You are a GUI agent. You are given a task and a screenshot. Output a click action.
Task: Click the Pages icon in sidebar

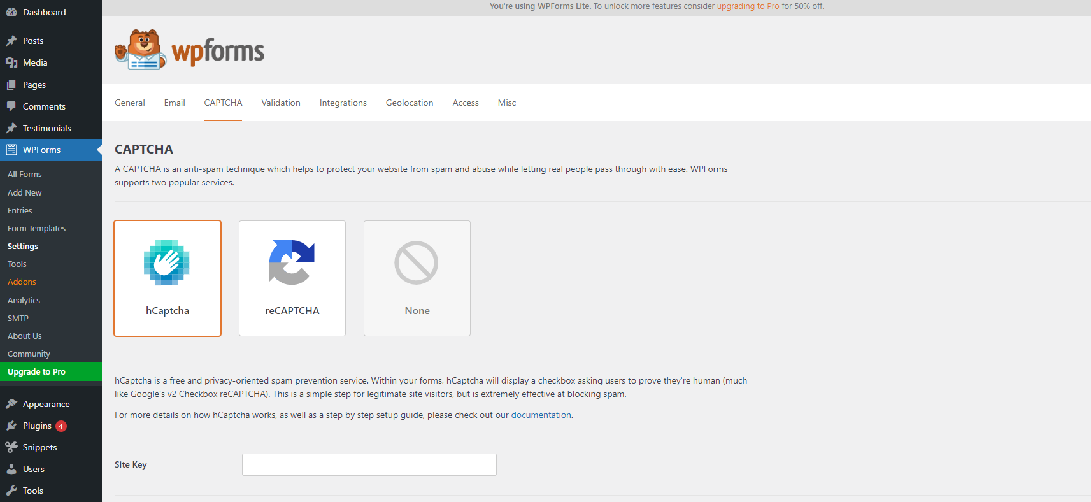[11, 85]
